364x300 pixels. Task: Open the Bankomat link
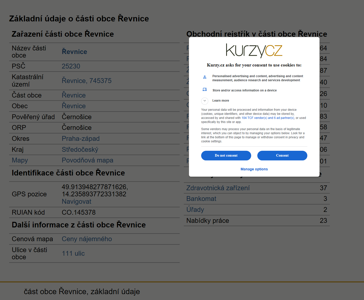point(201,199)
